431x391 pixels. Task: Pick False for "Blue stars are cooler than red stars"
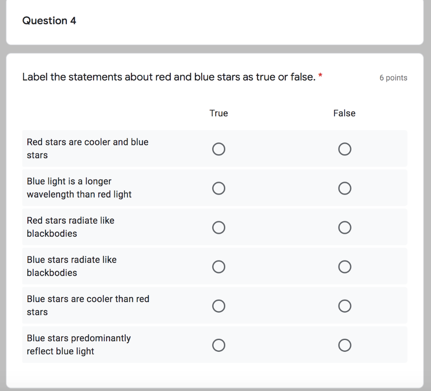pos(344,306)
